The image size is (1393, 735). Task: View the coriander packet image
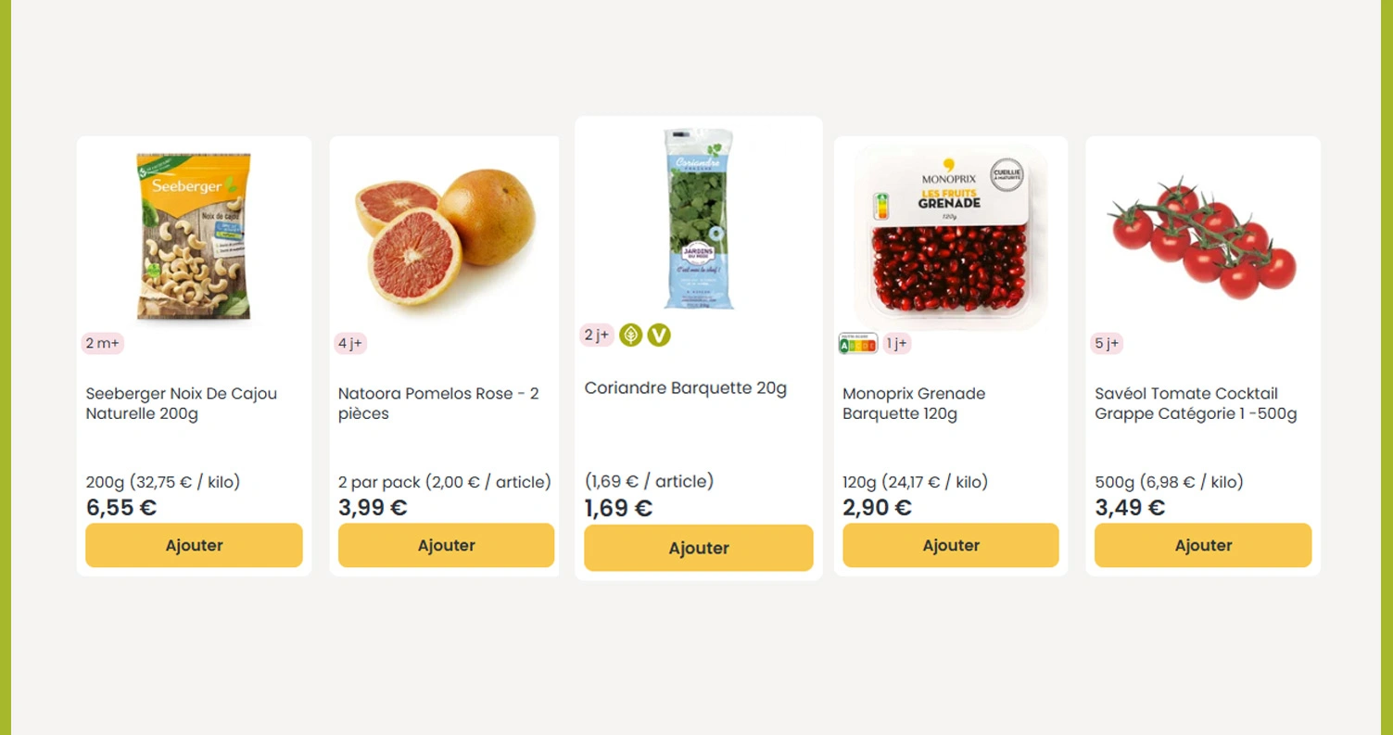coord(698,220)
